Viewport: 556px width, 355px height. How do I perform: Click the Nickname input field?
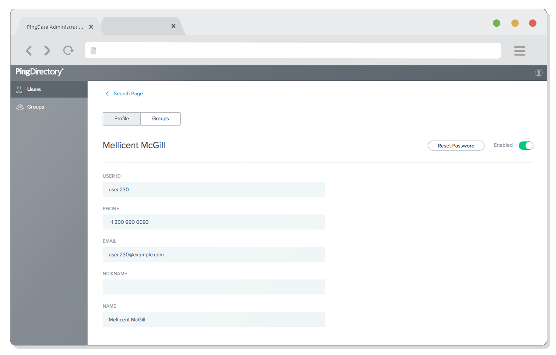click(214, 287)
